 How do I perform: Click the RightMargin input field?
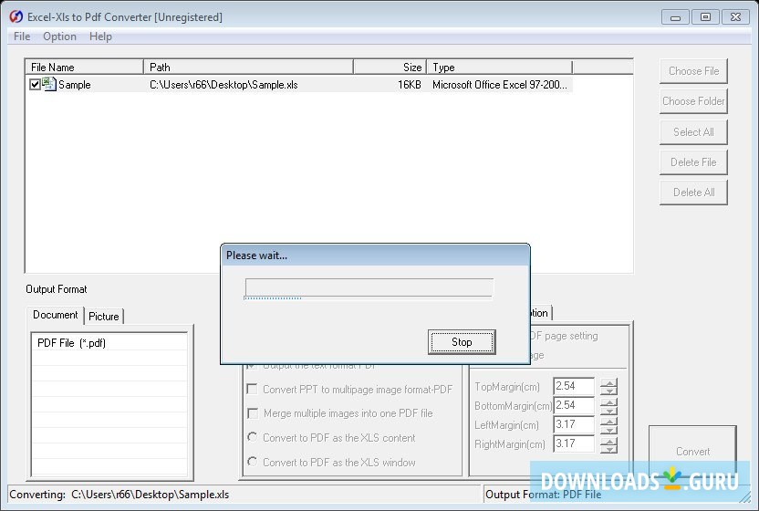pyautogui.click(x=574, y=443)
